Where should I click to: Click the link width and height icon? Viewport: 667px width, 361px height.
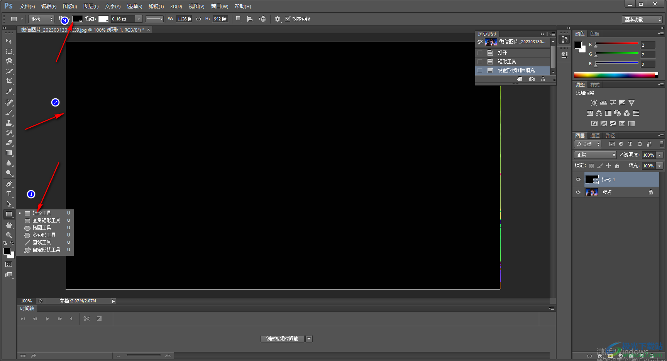pos(198,19)
